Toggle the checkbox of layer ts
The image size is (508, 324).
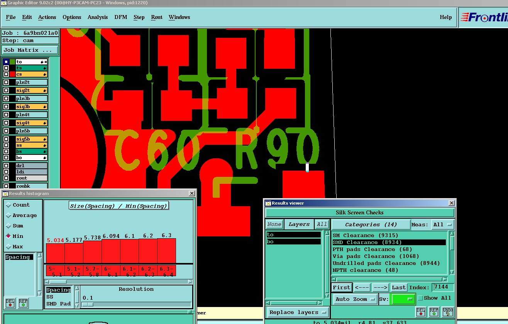point(6,68)
